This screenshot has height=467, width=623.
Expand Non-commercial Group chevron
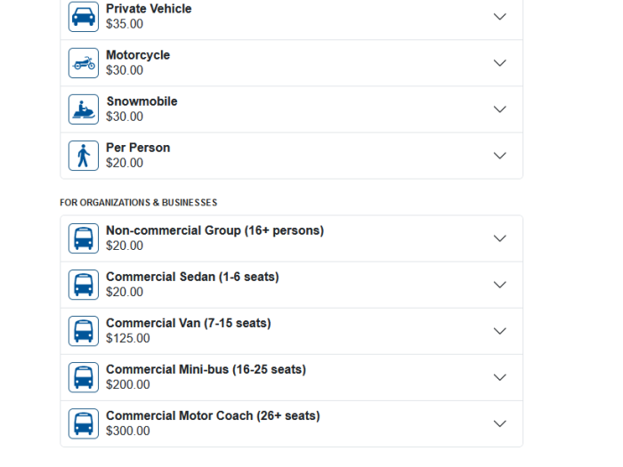500,238
